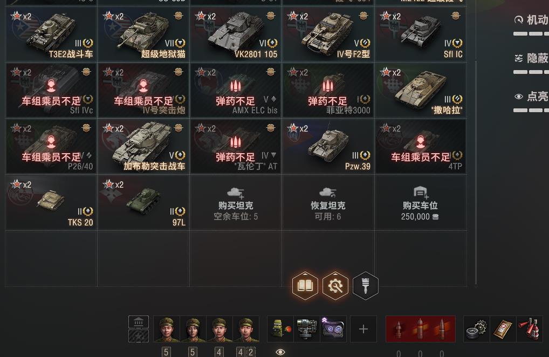Click 恢复坦克 restore tank button
Viewport: 549px width, 357px height.
[x=328, y=203]
